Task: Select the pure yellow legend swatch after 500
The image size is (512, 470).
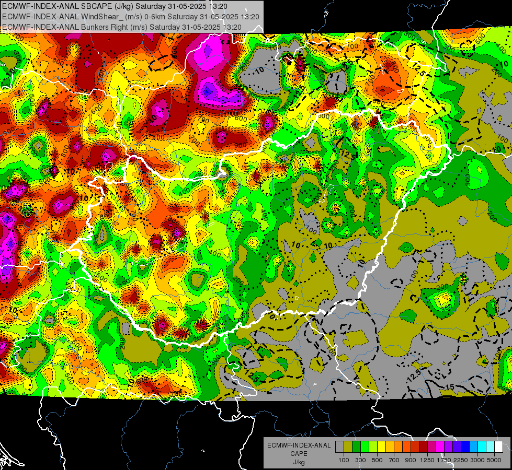Action: tap(381, 447)
